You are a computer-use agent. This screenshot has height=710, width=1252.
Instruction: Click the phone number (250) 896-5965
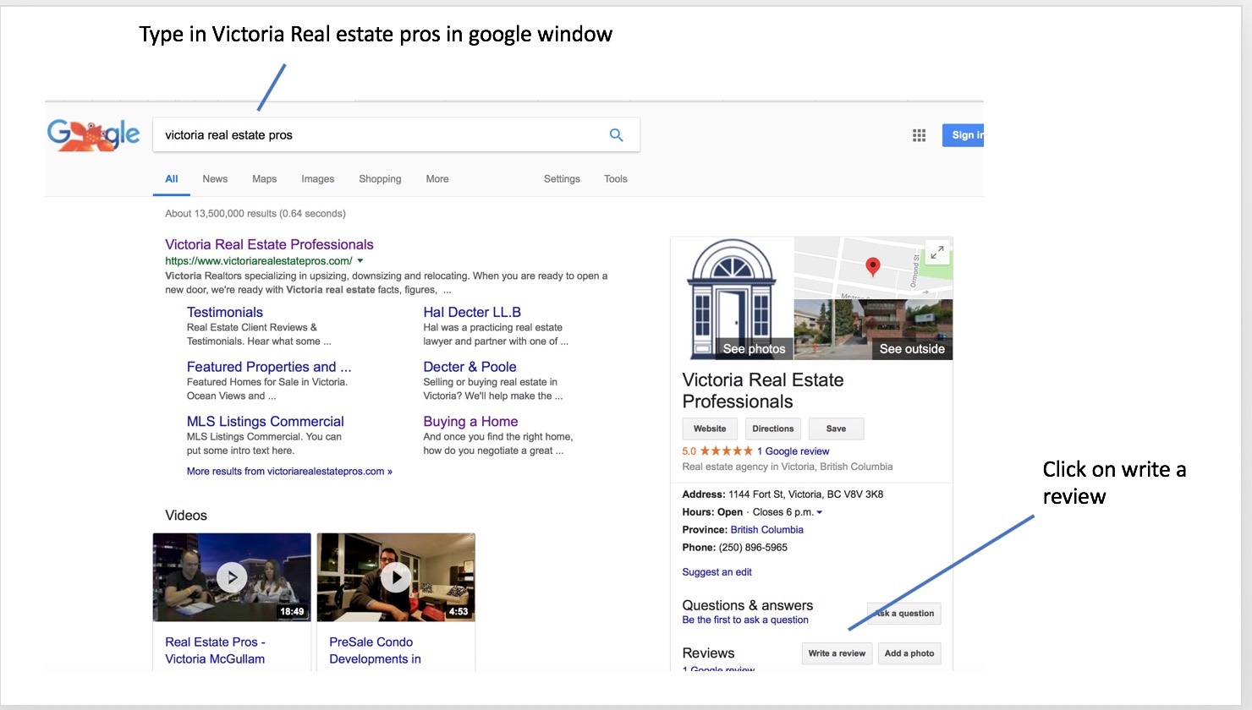pos(753,548)
